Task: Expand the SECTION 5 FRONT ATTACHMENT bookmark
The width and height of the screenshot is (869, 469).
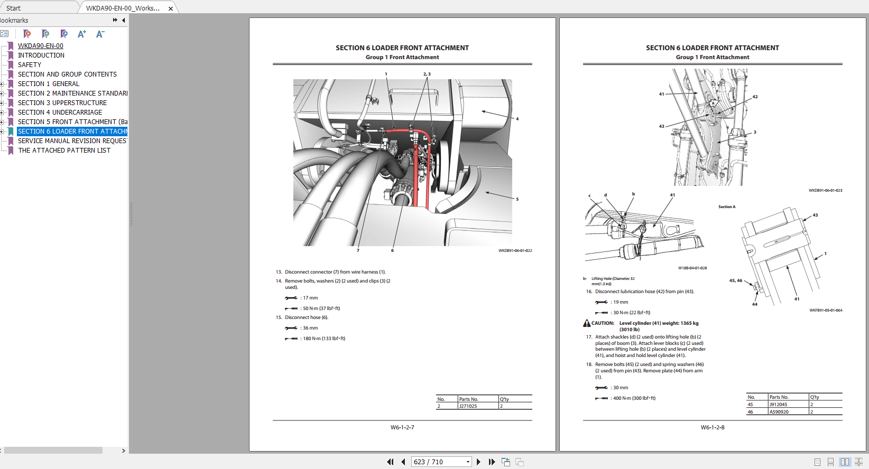Action: click(2, 122)
